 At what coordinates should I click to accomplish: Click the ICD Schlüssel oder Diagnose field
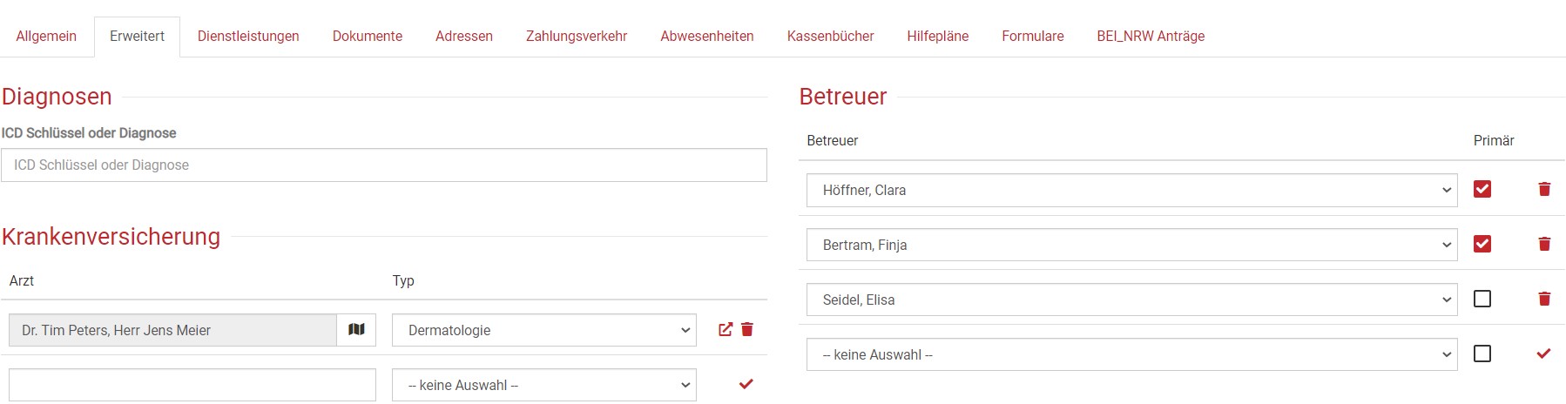tap(383, 165)
